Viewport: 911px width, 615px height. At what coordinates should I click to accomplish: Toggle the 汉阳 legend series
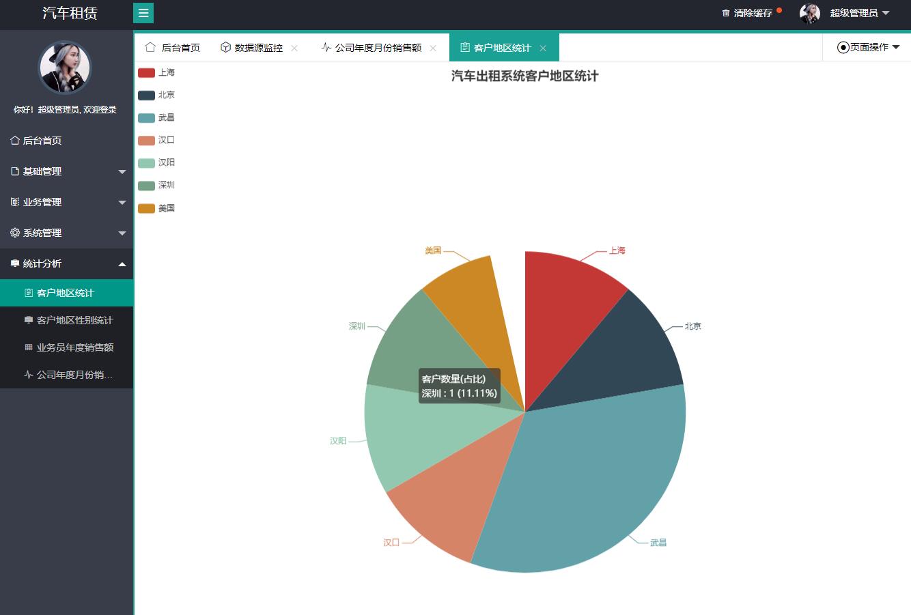156,162
